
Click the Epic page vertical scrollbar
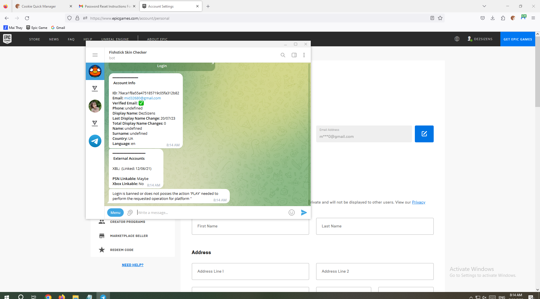pyautogui.click(x=537, y=72)
